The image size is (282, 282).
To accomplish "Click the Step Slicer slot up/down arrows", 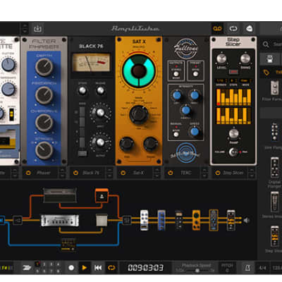I will click(252, 173).
